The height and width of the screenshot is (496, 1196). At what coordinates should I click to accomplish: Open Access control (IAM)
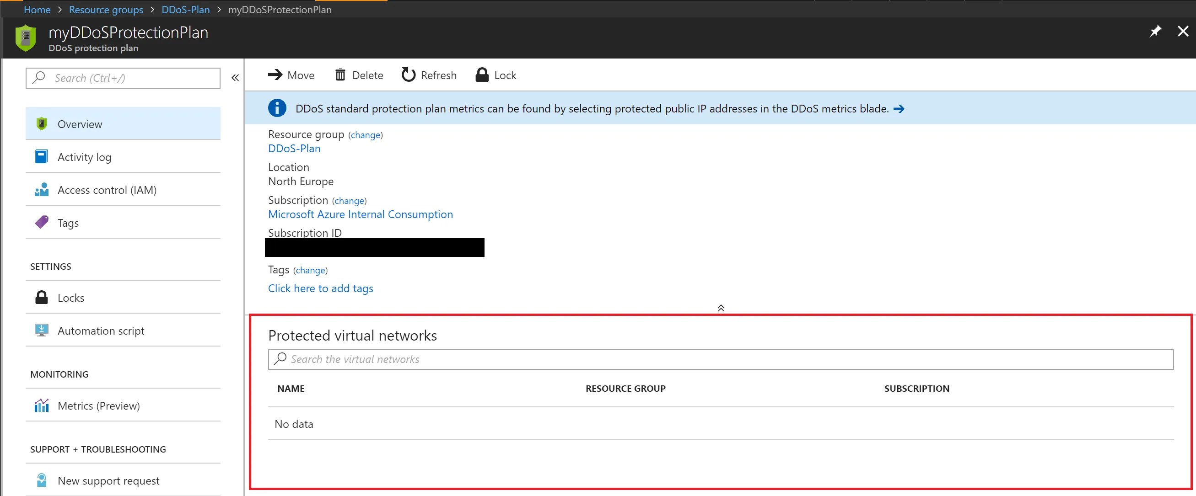[123, 190]
